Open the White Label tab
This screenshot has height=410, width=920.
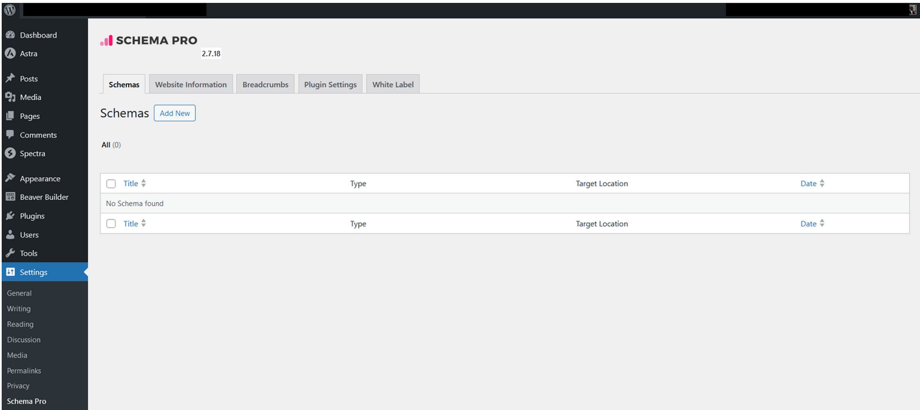click(393, 84)
